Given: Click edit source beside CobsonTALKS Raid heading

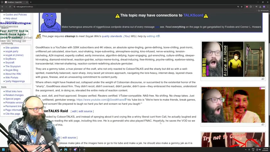Looking at the screenshot, I should point(85,111).
